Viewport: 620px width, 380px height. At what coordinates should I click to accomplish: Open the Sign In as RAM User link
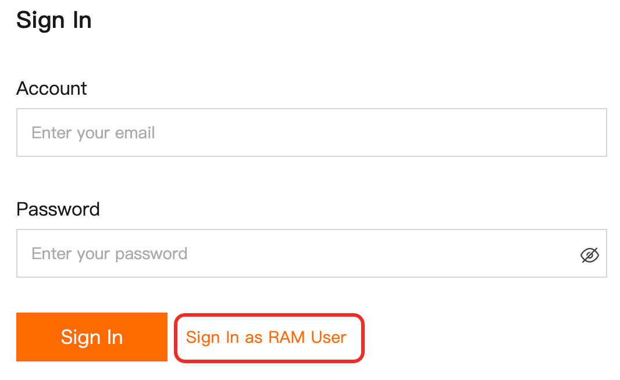coord(266,338)
